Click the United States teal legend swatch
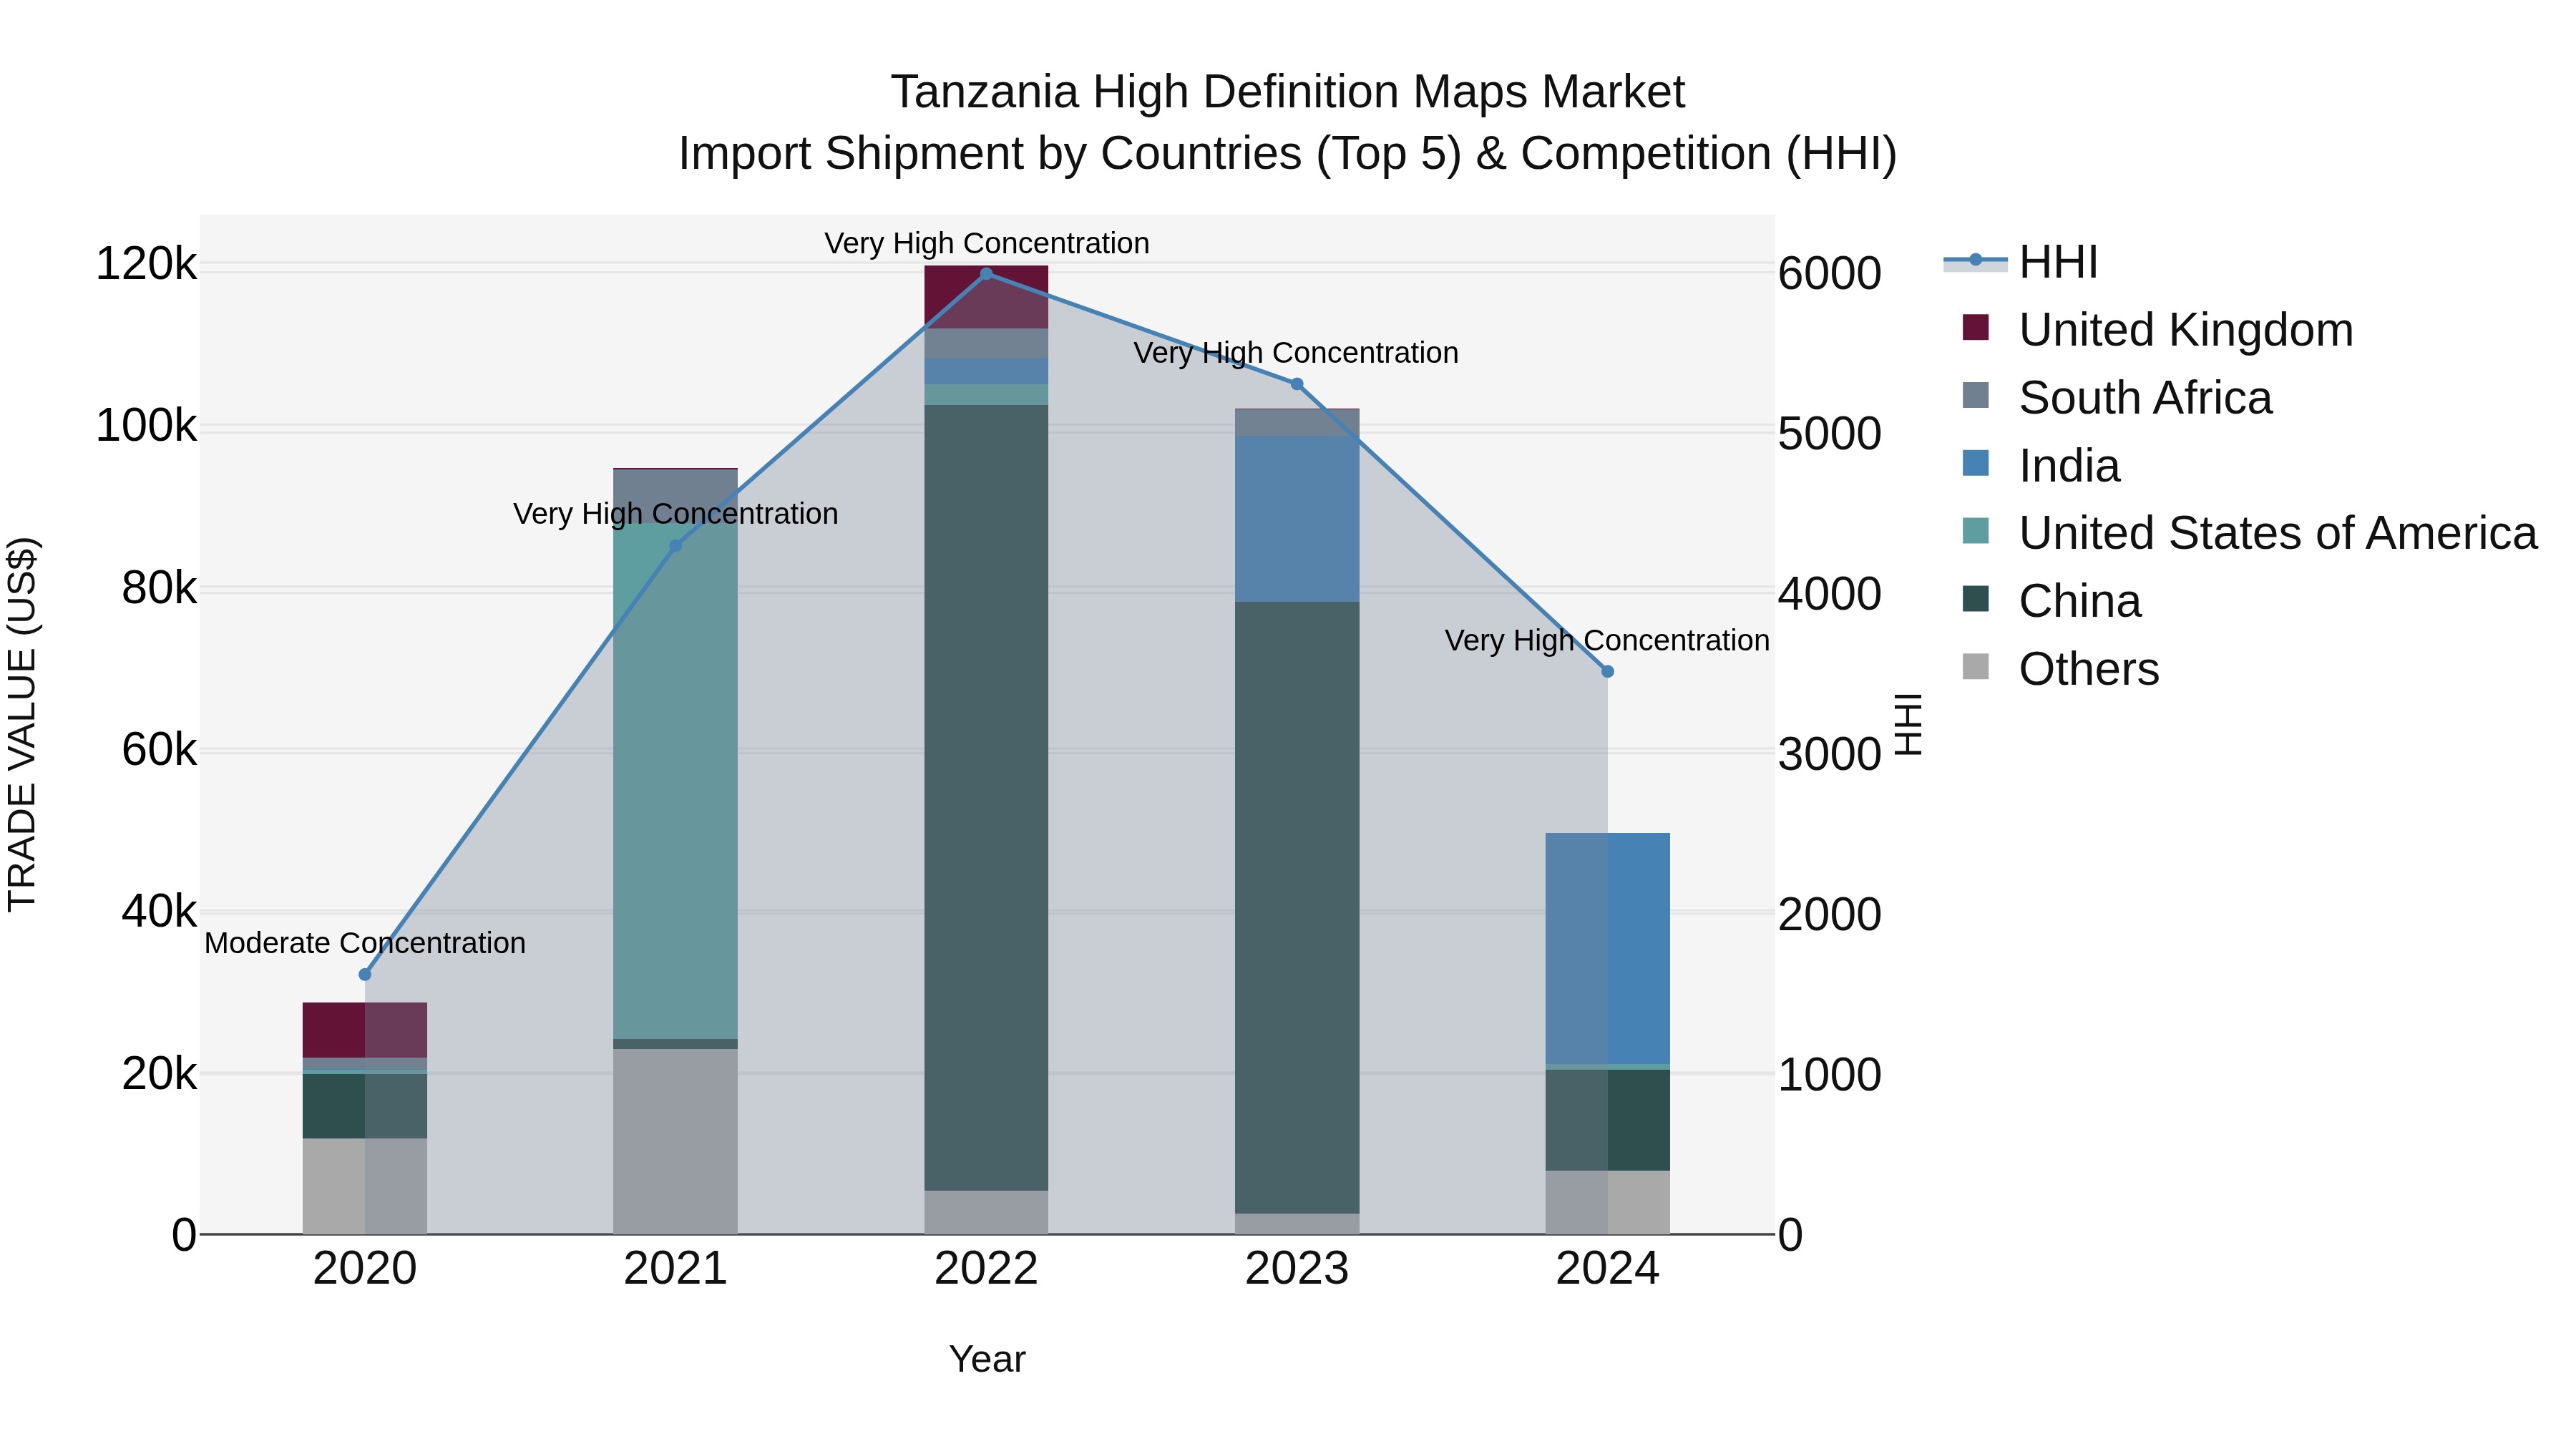This screenshot has height=1449, width=2576. point(1975,531)
